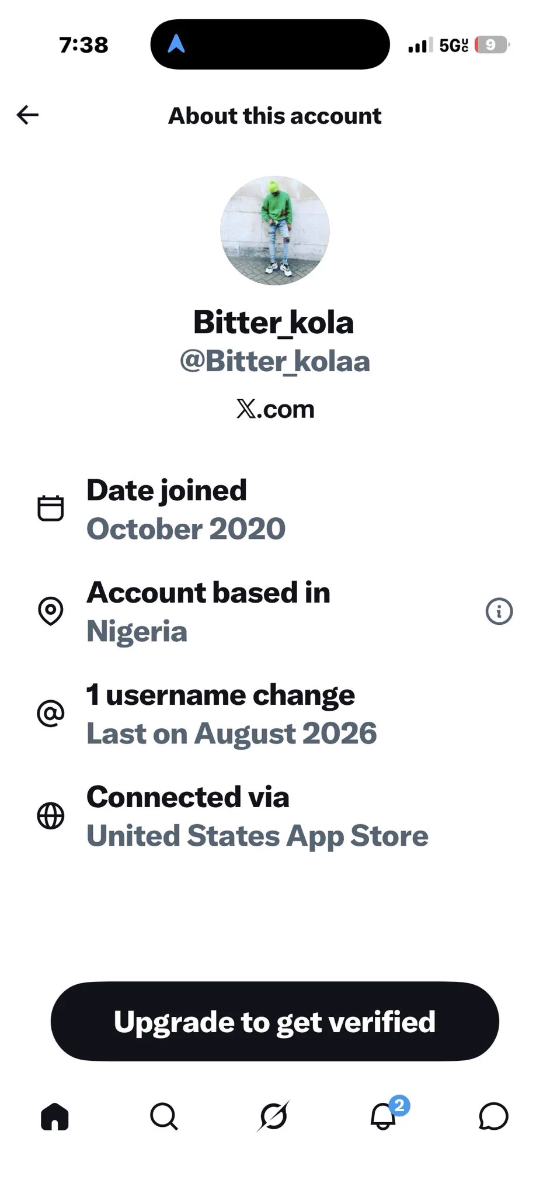Screen dimensions: 550x1197
Task: Tap the info icon beside Nigeria
Action: 499,611
